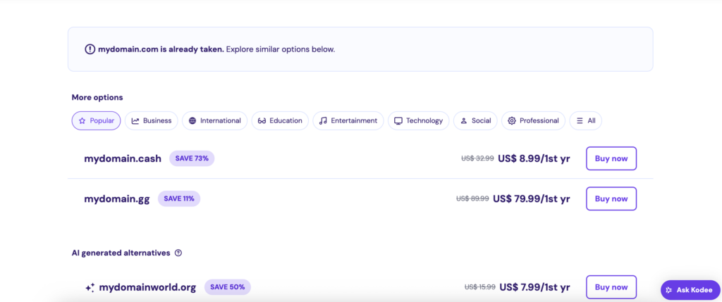Click the mydomain.cash domain name
The image size is (722, 302).
coord(123,158)
